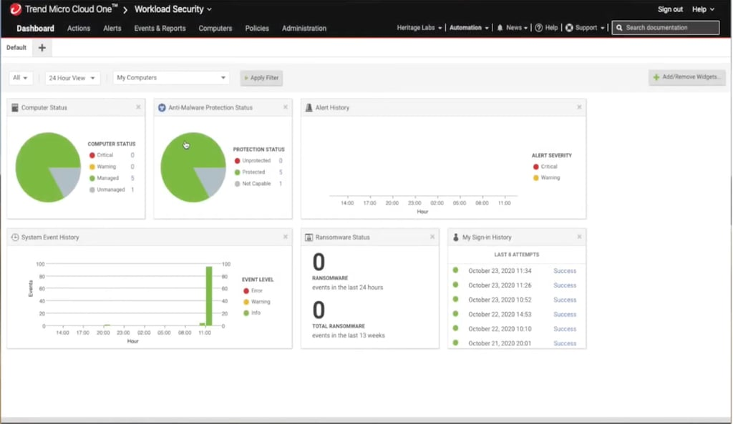Viewport: 733px width, 424px height.
Task: Close the System Event History widget
Action: pos(286,237)
